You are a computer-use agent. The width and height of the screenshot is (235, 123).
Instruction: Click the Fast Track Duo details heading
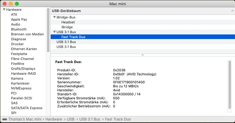pyautogui.click(x=69, y=62)
